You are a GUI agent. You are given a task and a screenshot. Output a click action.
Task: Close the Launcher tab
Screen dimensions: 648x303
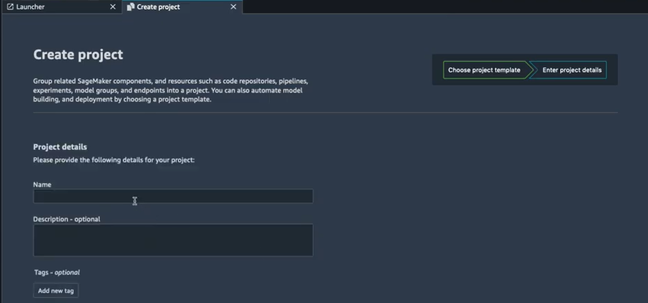113,7
